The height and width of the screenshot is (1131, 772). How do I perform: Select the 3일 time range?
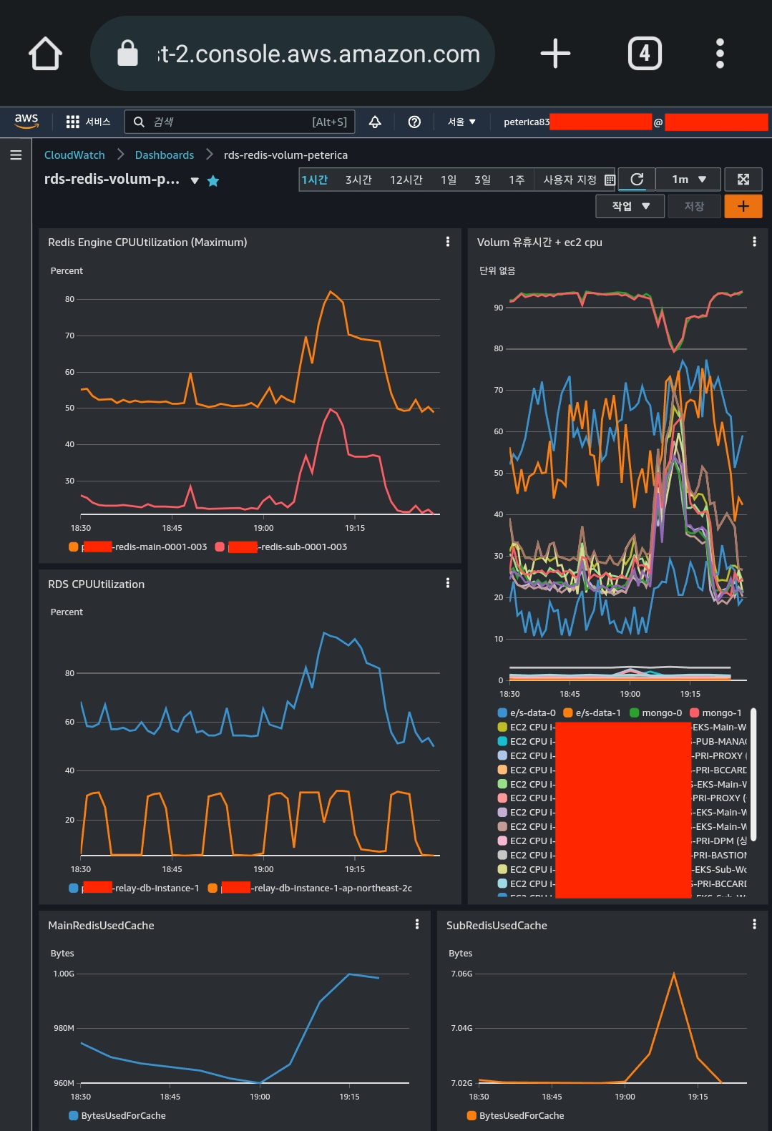(482, 180)
